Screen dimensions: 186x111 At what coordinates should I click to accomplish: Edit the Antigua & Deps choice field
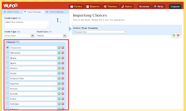(33, 78)
